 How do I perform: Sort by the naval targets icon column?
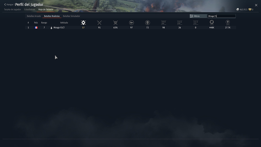195,22
